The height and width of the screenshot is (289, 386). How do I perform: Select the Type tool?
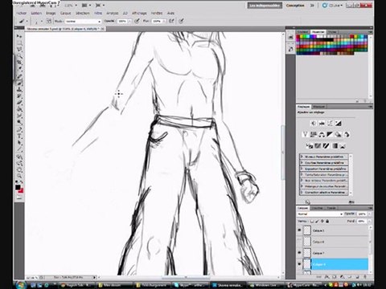click(x=19, y=136)
